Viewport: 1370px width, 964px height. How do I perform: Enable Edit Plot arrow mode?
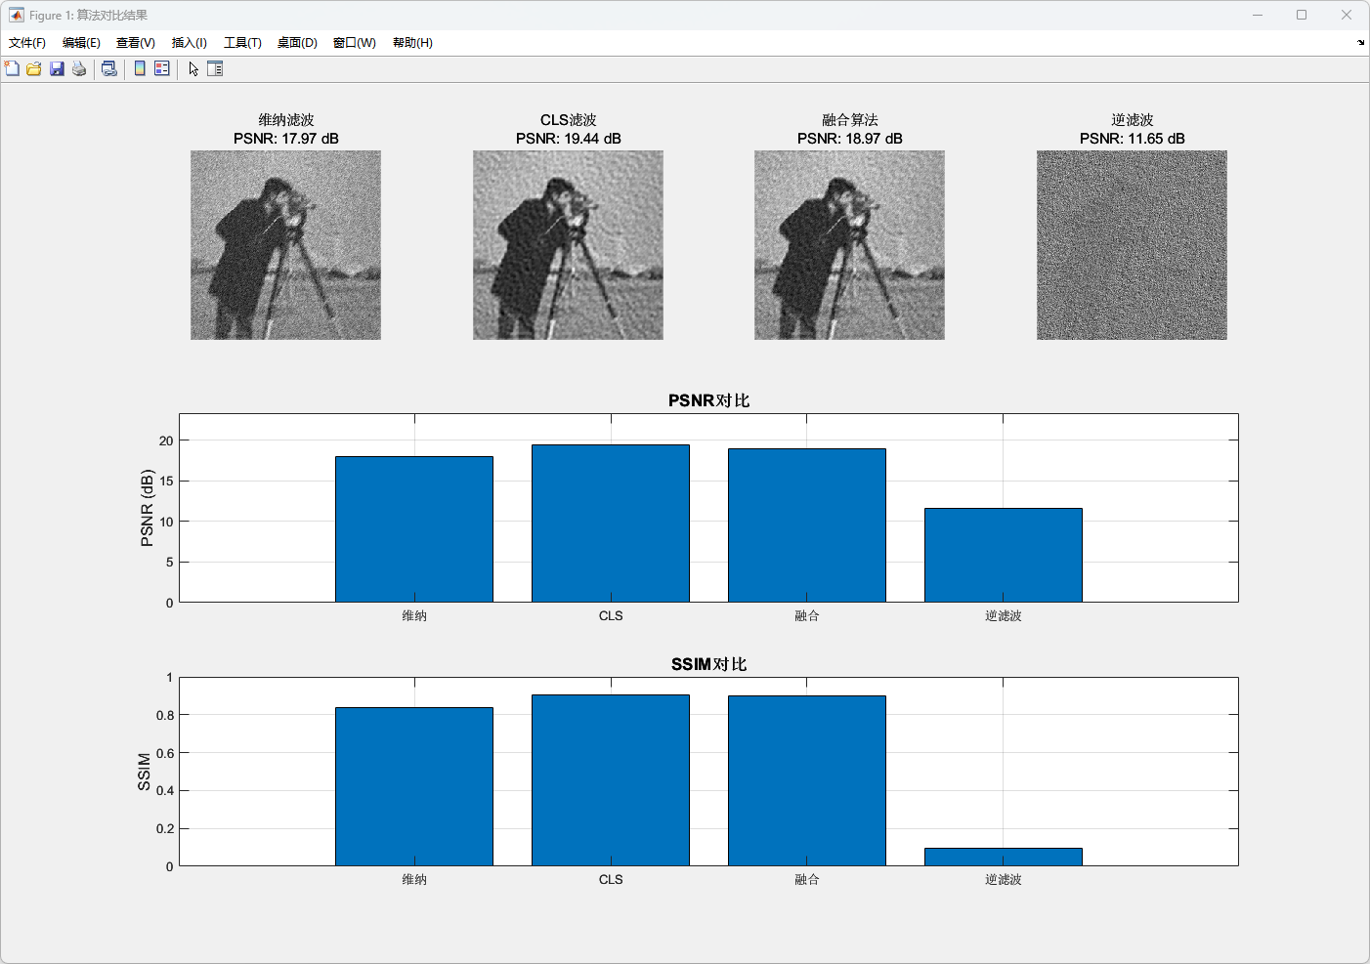pos(193,68)
